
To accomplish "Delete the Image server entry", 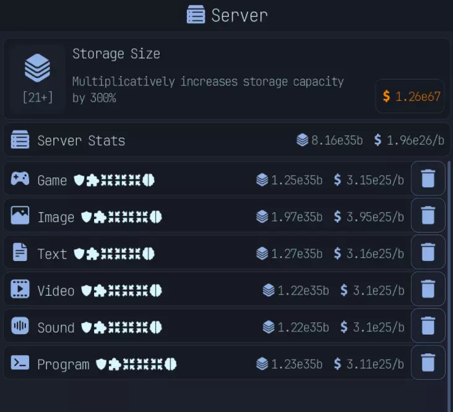I will [x=428, y=215].
